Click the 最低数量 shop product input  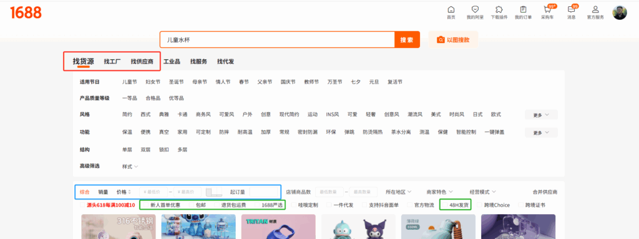click(329, 192)
